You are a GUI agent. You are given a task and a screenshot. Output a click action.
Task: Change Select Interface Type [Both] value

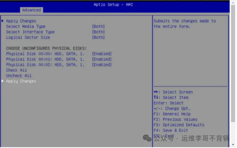tap(98, 32)
